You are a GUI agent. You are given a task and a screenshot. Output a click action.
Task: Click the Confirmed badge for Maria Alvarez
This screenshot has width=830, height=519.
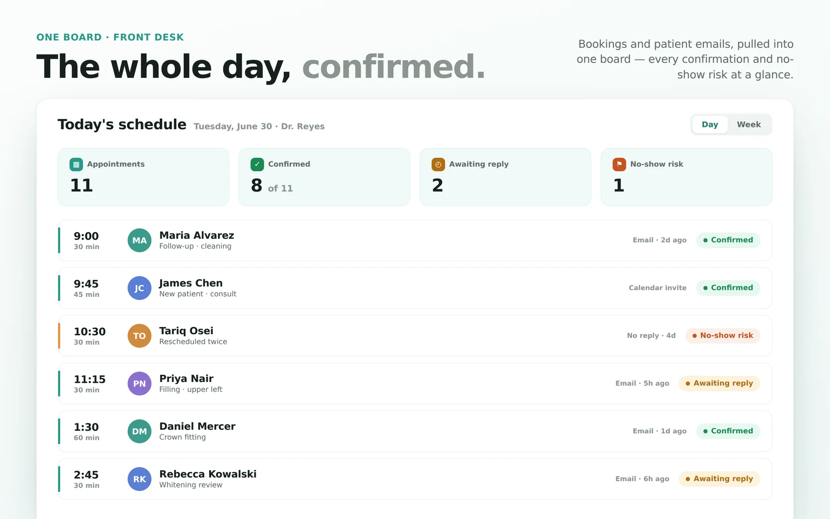[x=728, y=240]
